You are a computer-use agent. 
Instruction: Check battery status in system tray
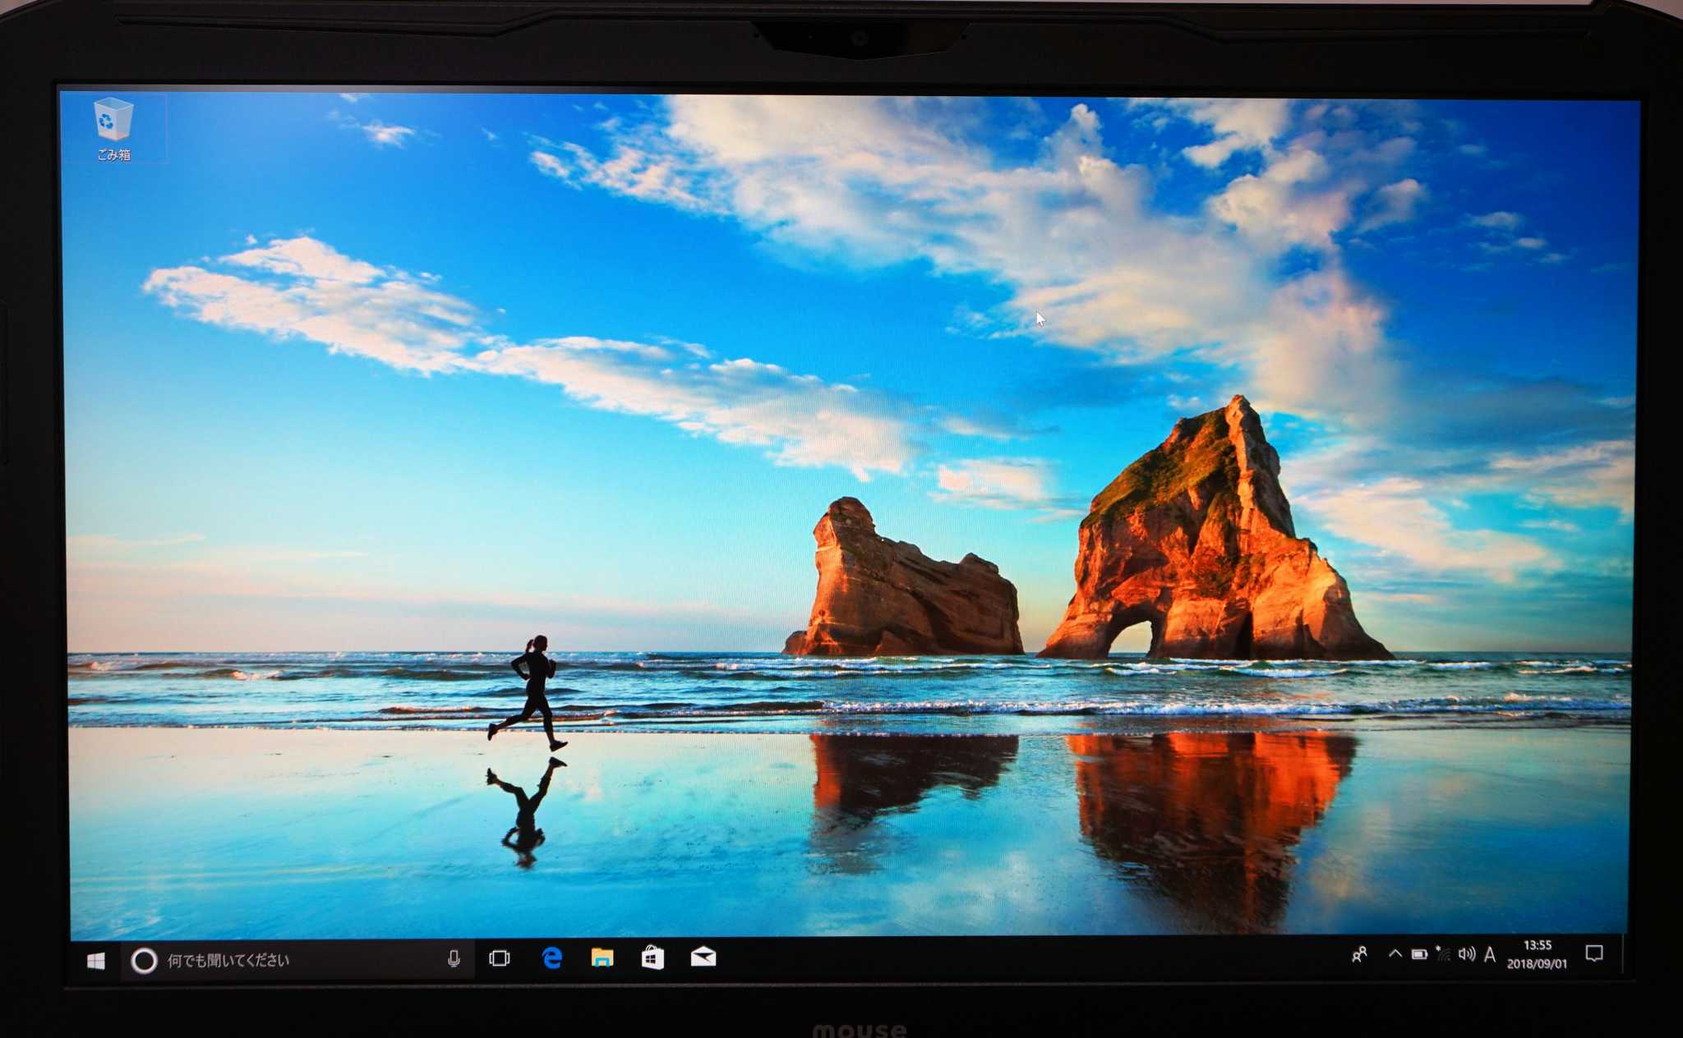[x=1419, y=954]
